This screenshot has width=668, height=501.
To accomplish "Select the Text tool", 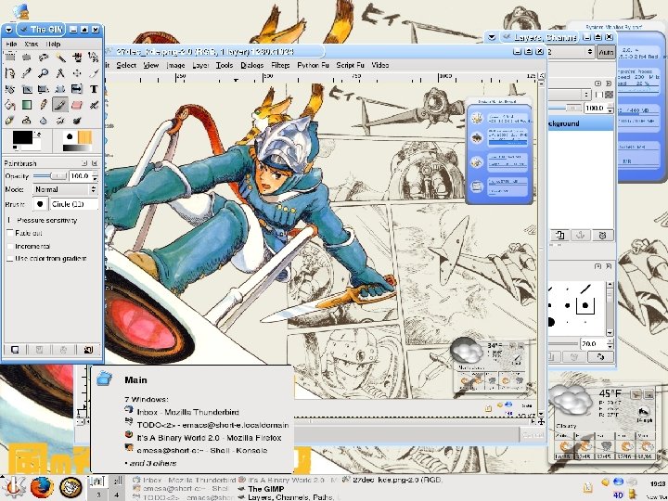I will (x=94, y=89).
